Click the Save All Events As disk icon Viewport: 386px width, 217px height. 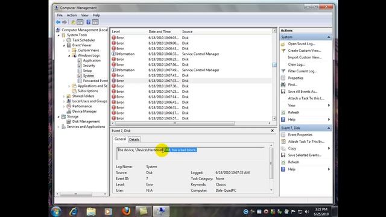(x=283, y=92)
